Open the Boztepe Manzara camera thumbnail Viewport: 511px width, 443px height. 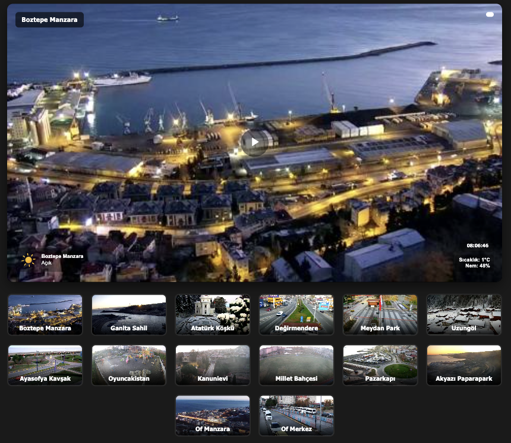click(45, 315)
